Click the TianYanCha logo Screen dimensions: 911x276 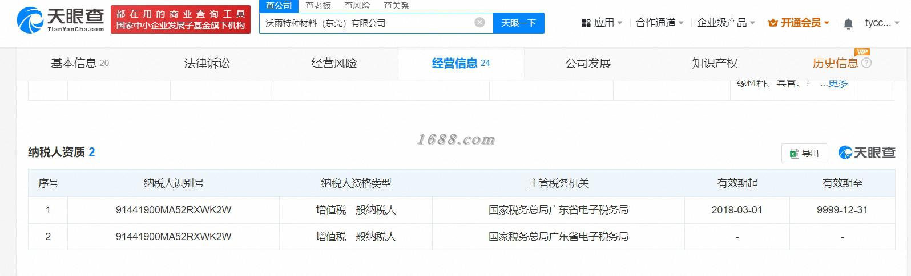(x=61, y=20)
